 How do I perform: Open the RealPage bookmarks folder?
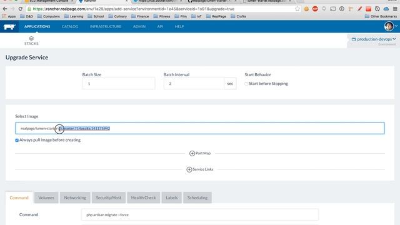(216, 16)
